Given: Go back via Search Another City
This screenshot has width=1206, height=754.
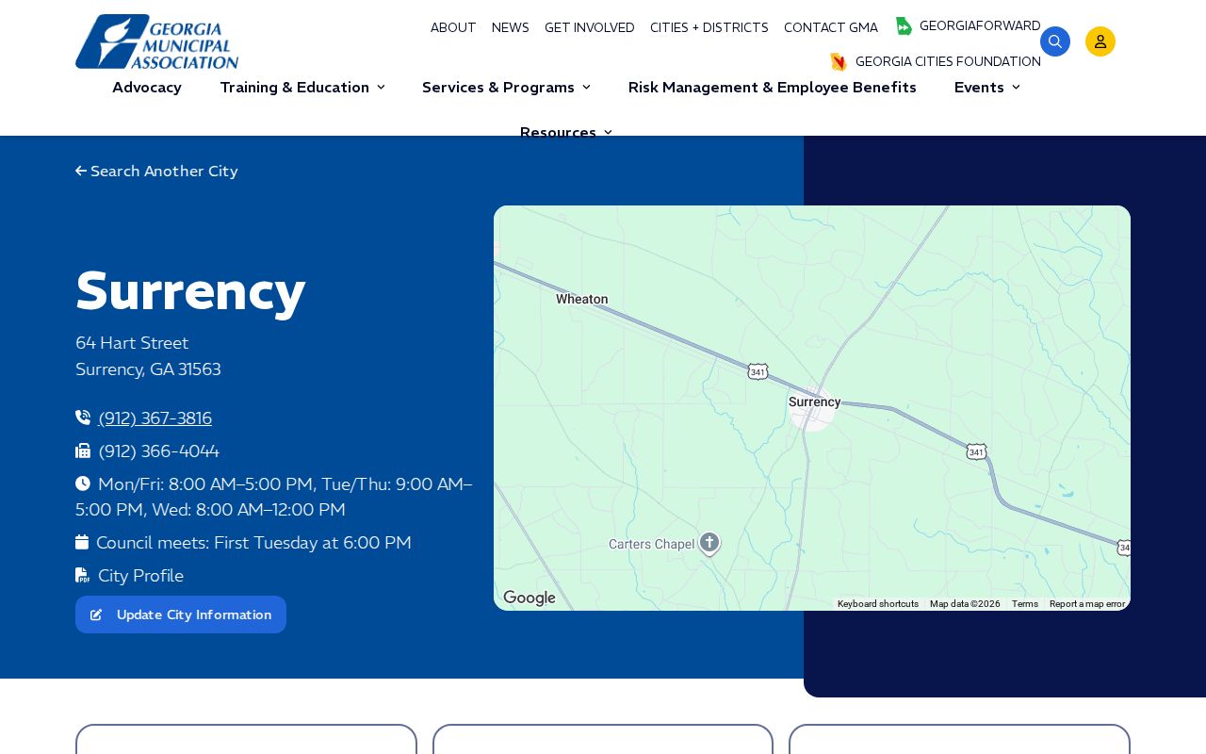Looking at the screenshot, I should (156, 172).
